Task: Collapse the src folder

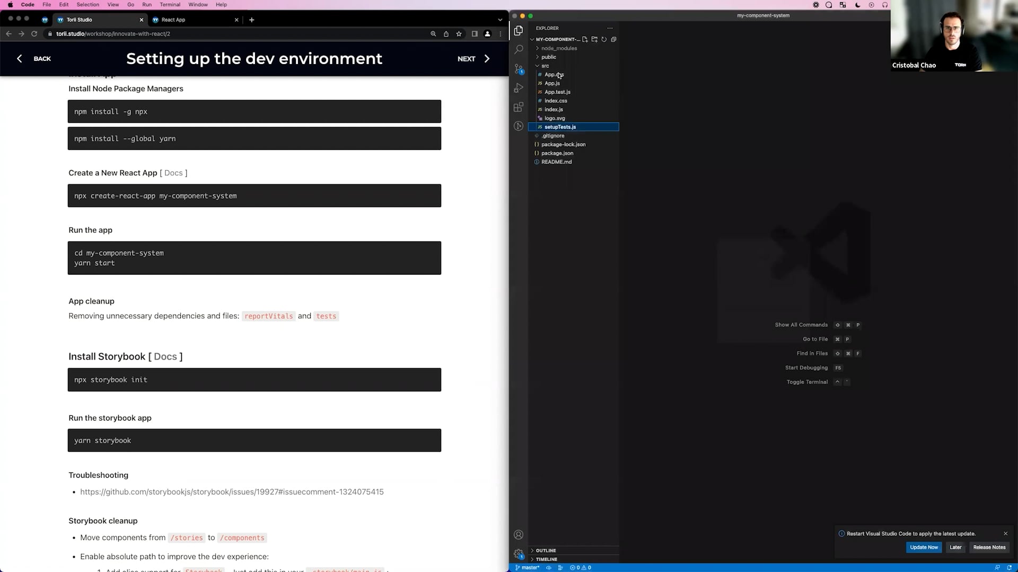Action: coord(574,66)
